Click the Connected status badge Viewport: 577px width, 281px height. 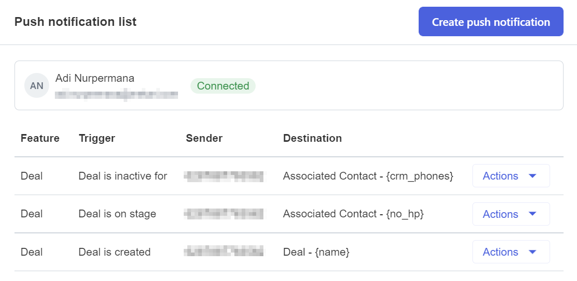click(x=223, y=86)
